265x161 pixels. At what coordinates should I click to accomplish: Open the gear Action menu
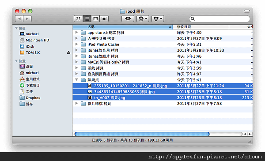143,19
